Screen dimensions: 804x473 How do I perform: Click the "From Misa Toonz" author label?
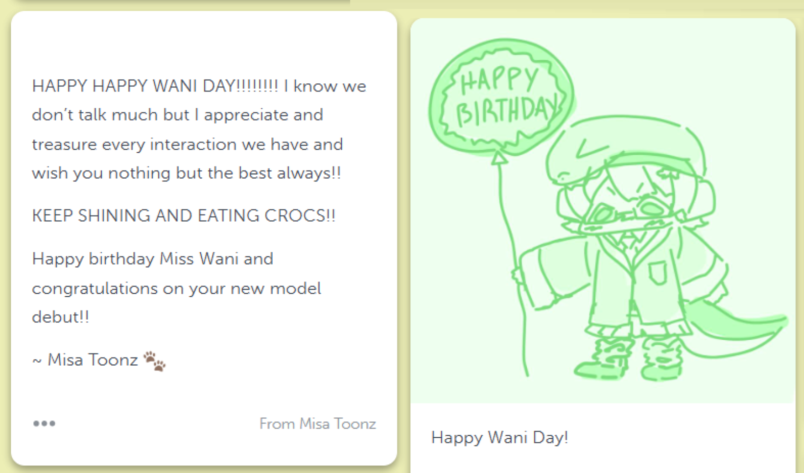coord(318,423)
